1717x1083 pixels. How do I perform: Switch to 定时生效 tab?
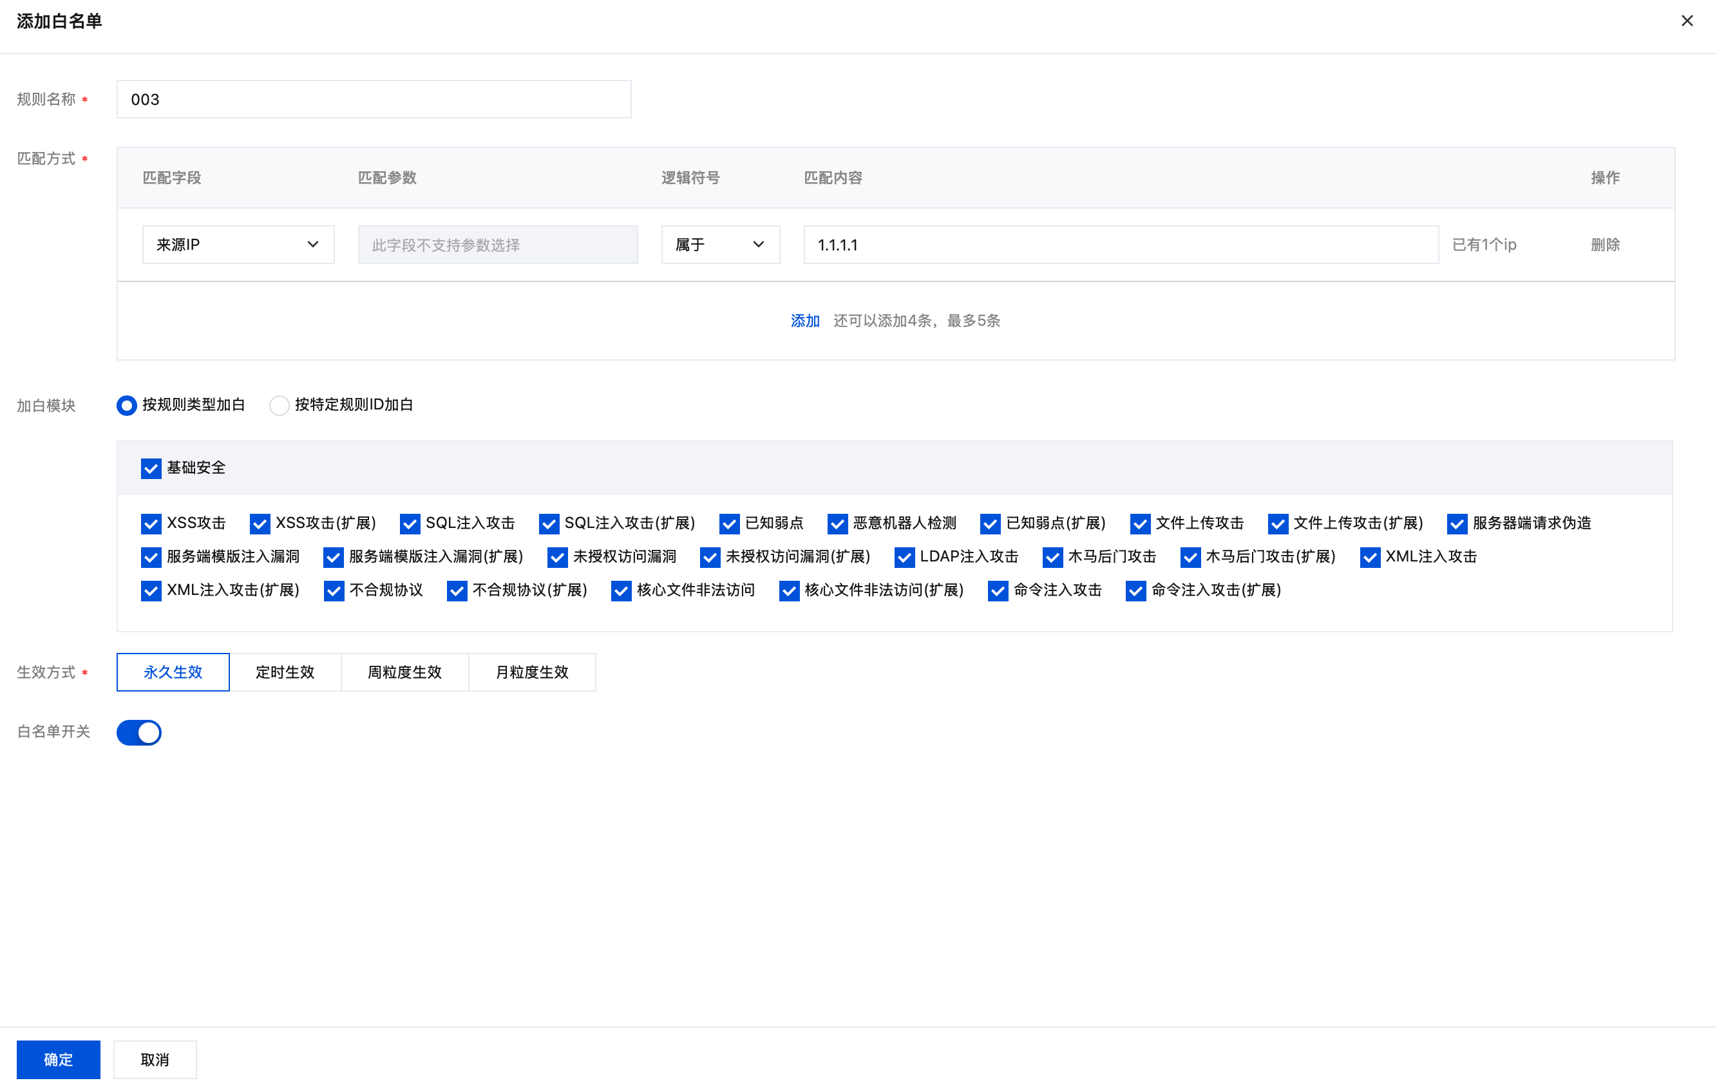285,672
